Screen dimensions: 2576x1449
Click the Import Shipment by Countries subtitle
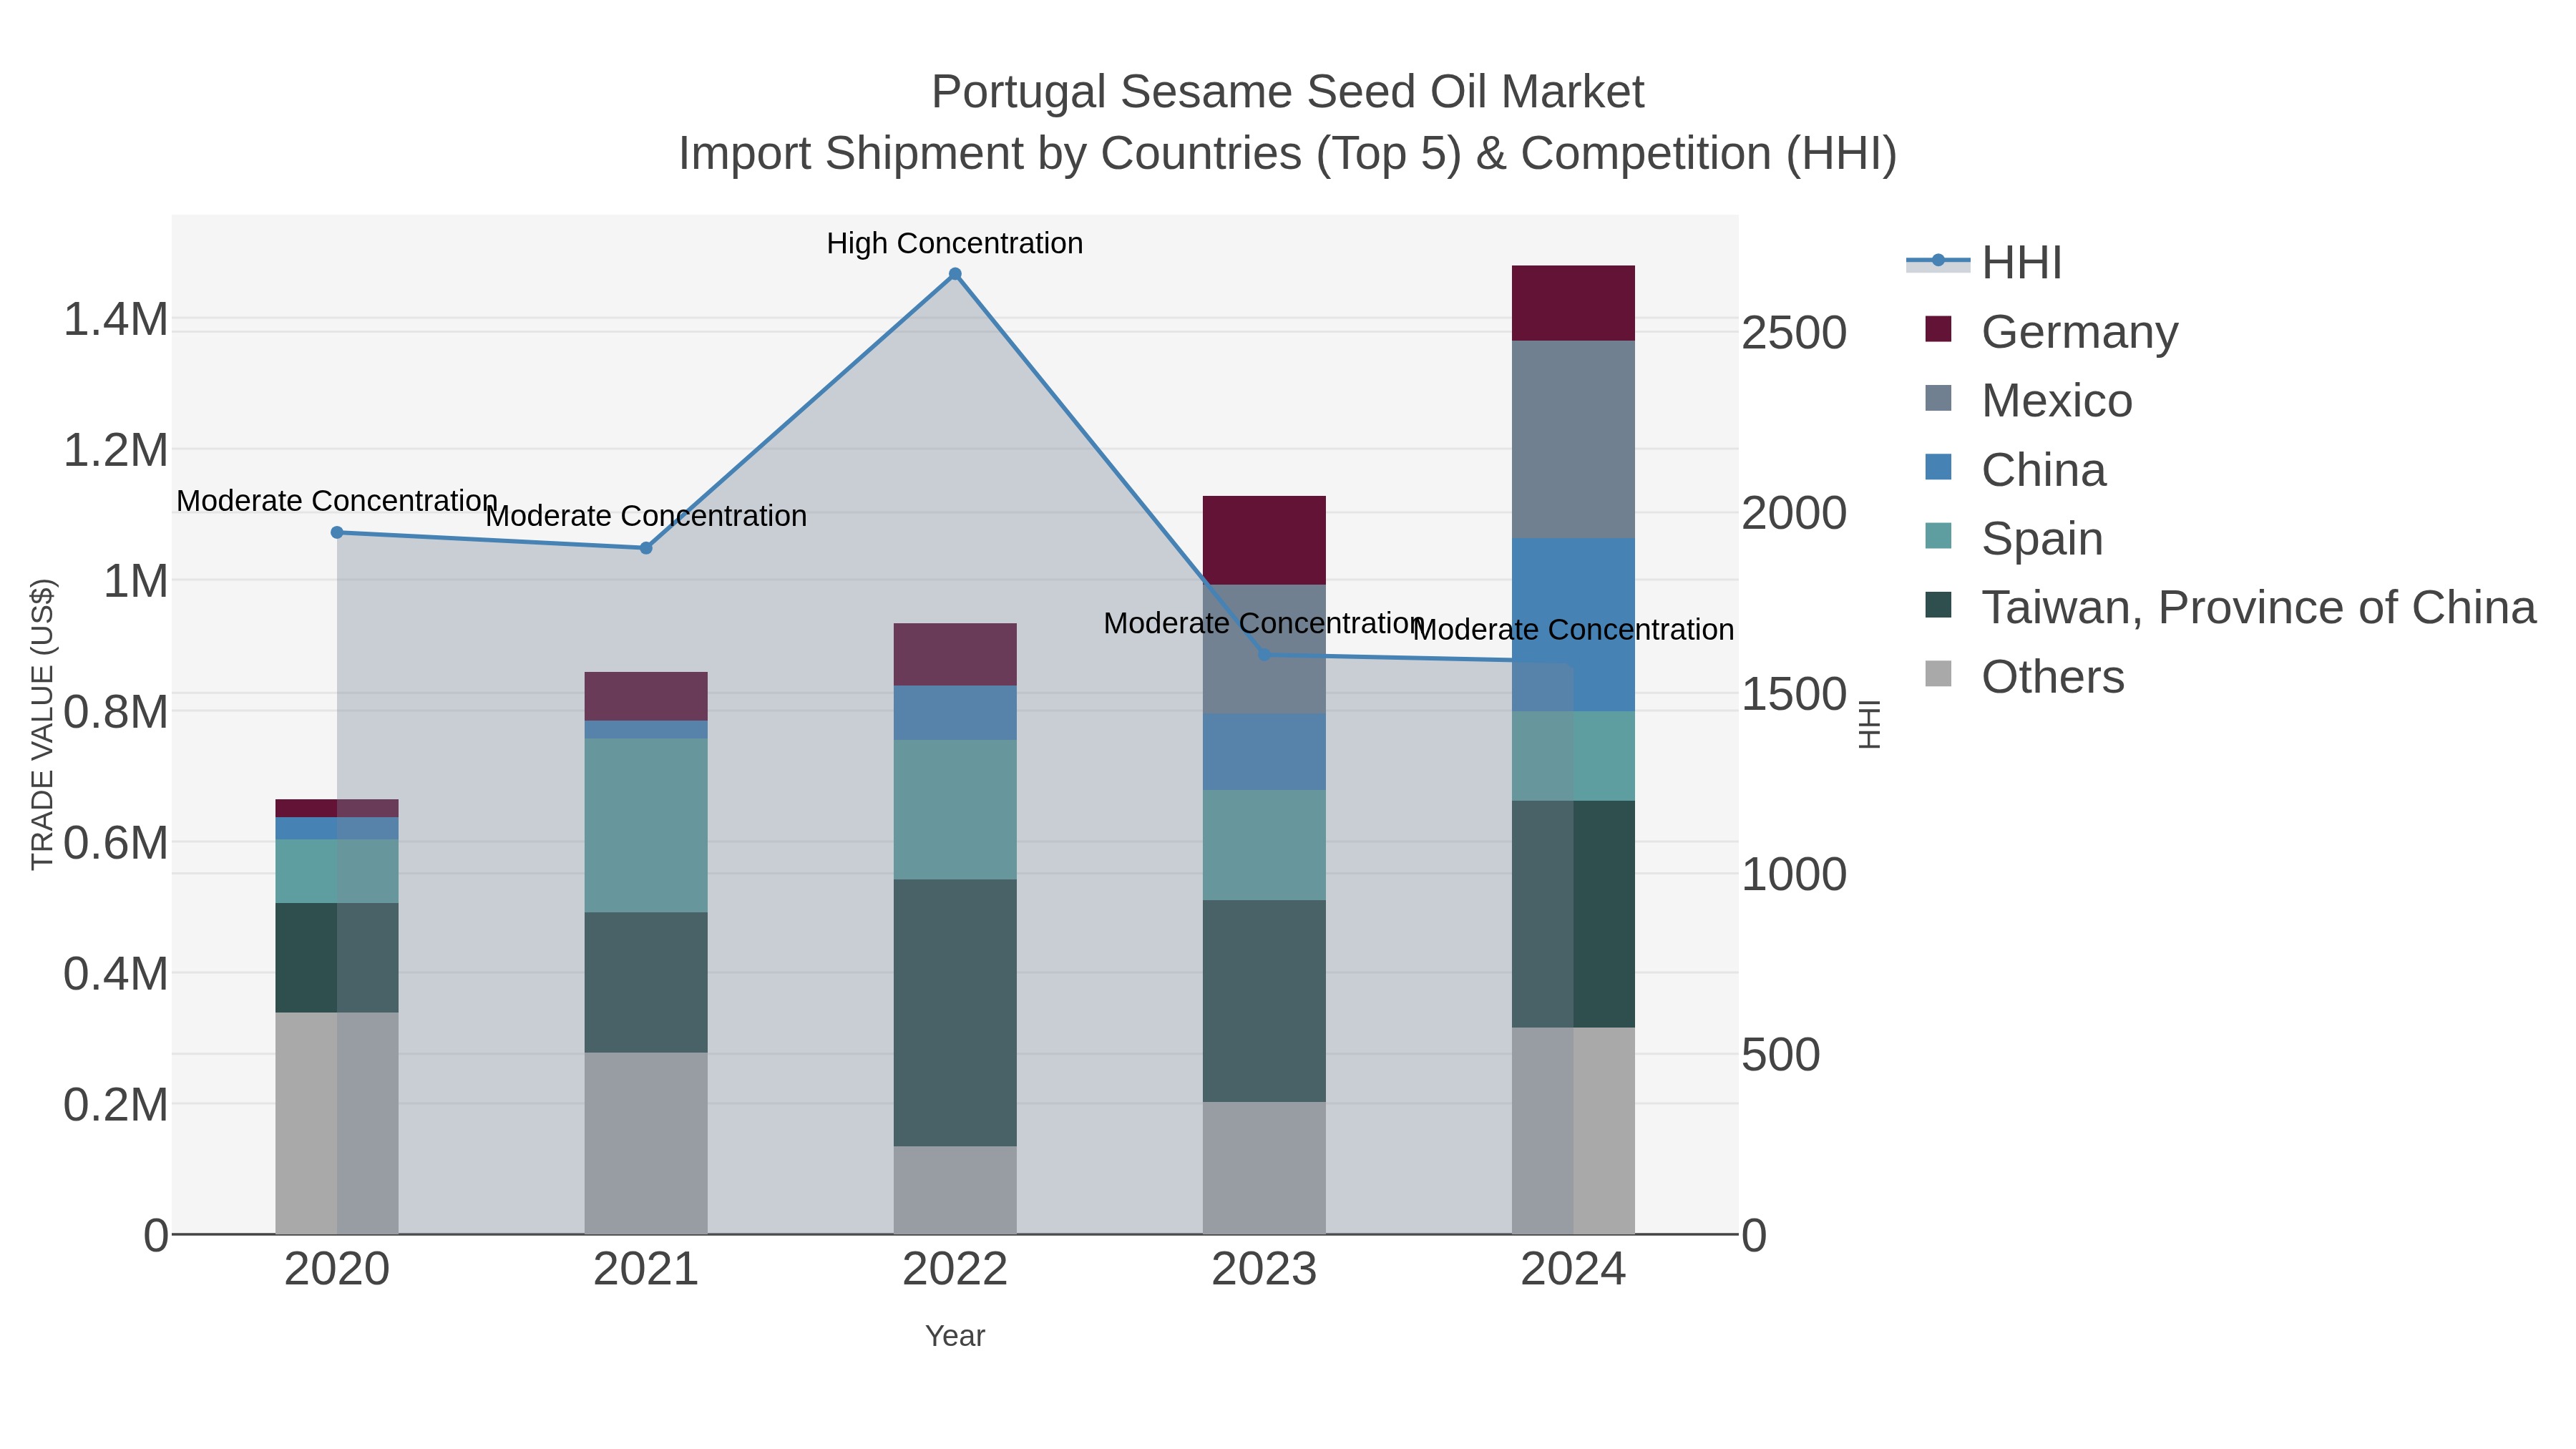[x=1287, y=154]
